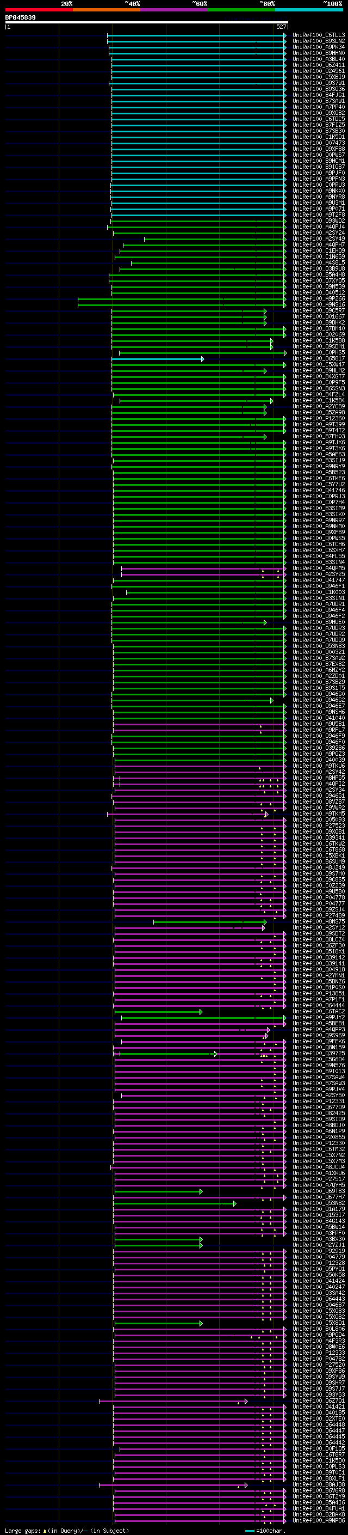Click the UniRef100_P27489 label
The width and height of the screenshot is (348, 1535).
coord(319,915)
